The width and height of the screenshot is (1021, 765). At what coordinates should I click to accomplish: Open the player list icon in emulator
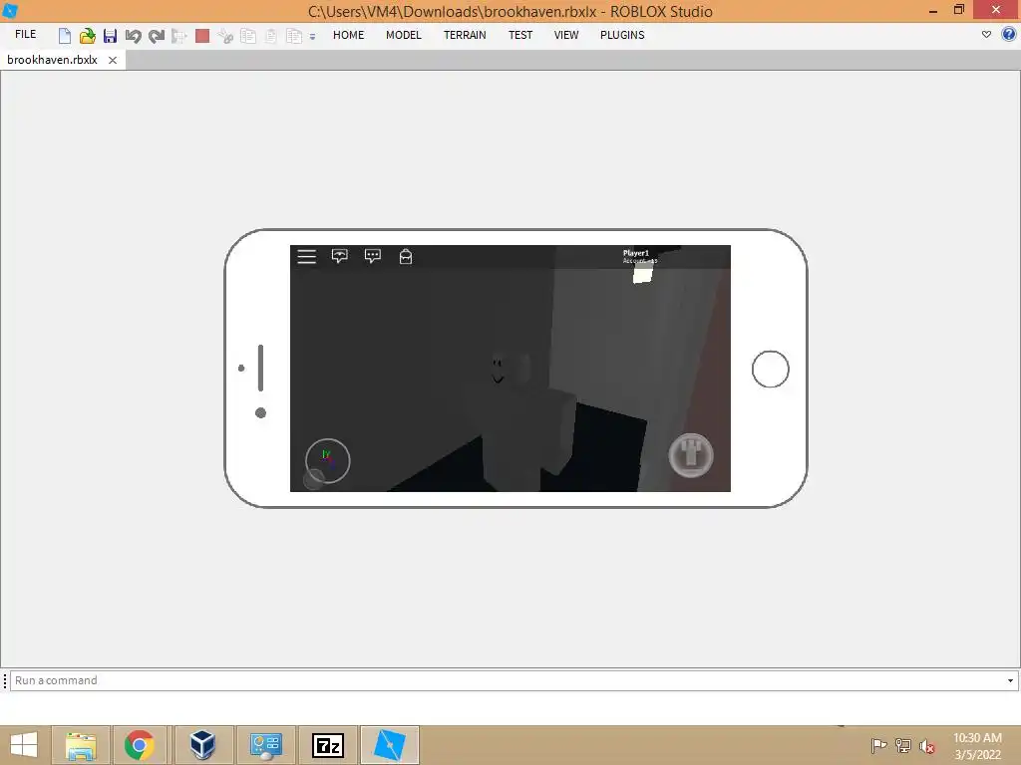tap(339, 256)
